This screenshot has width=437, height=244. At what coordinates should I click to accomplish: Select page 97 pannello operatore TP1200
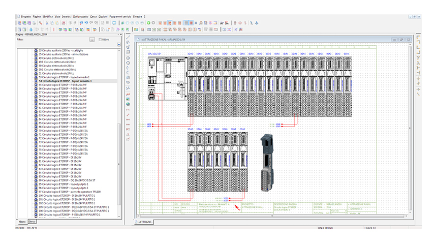pos(70,192)
